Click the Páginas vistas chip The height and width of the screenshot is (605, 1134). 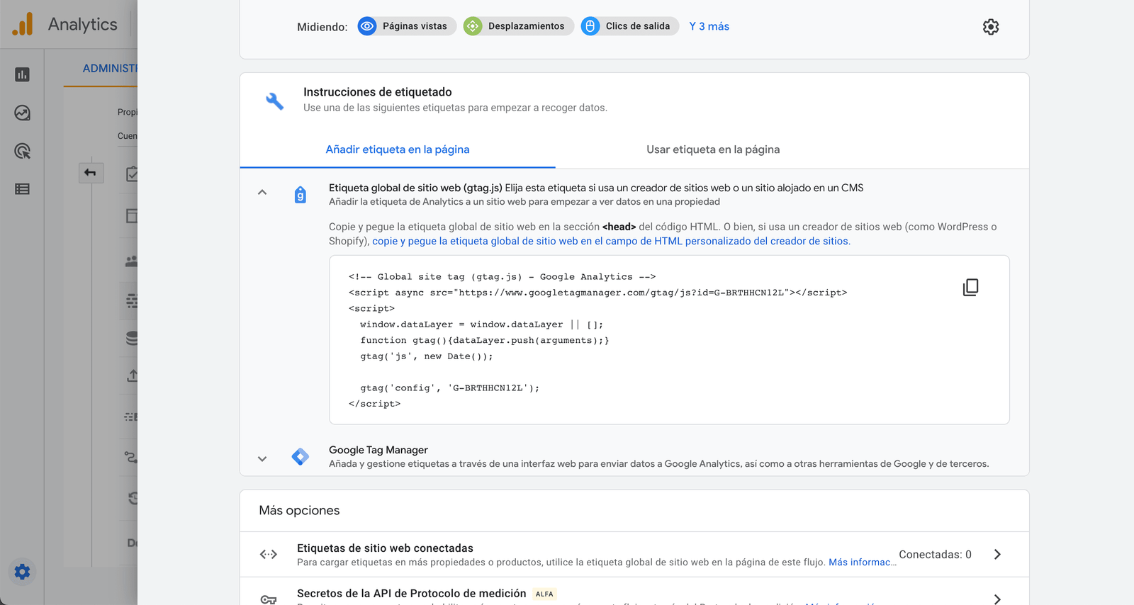[406, 26]
